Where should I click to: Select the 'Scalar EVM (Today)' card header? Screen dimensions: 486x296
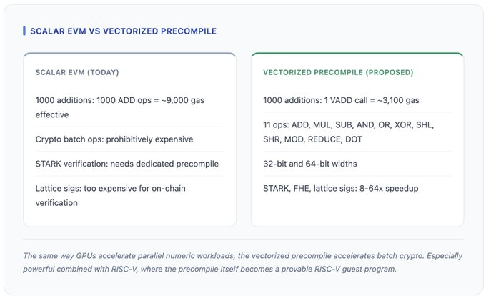click(x=77, y=72)
